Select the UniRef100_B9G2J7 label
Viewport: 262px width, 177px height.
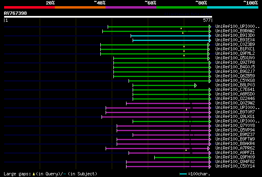click(x=235, y=71)
